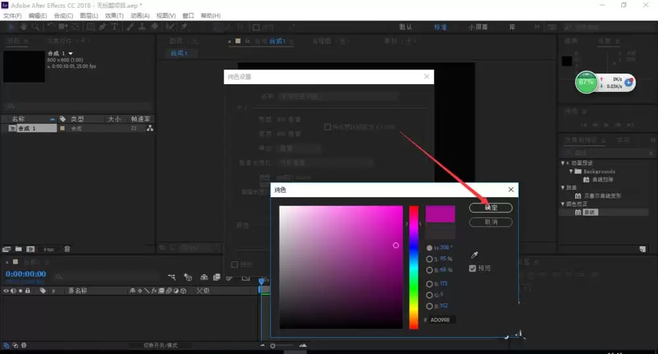The width and height of the screenshot is (658, 354).
Task: Click the rainbow hue slider bar
Action: click(x=414, y=267)
